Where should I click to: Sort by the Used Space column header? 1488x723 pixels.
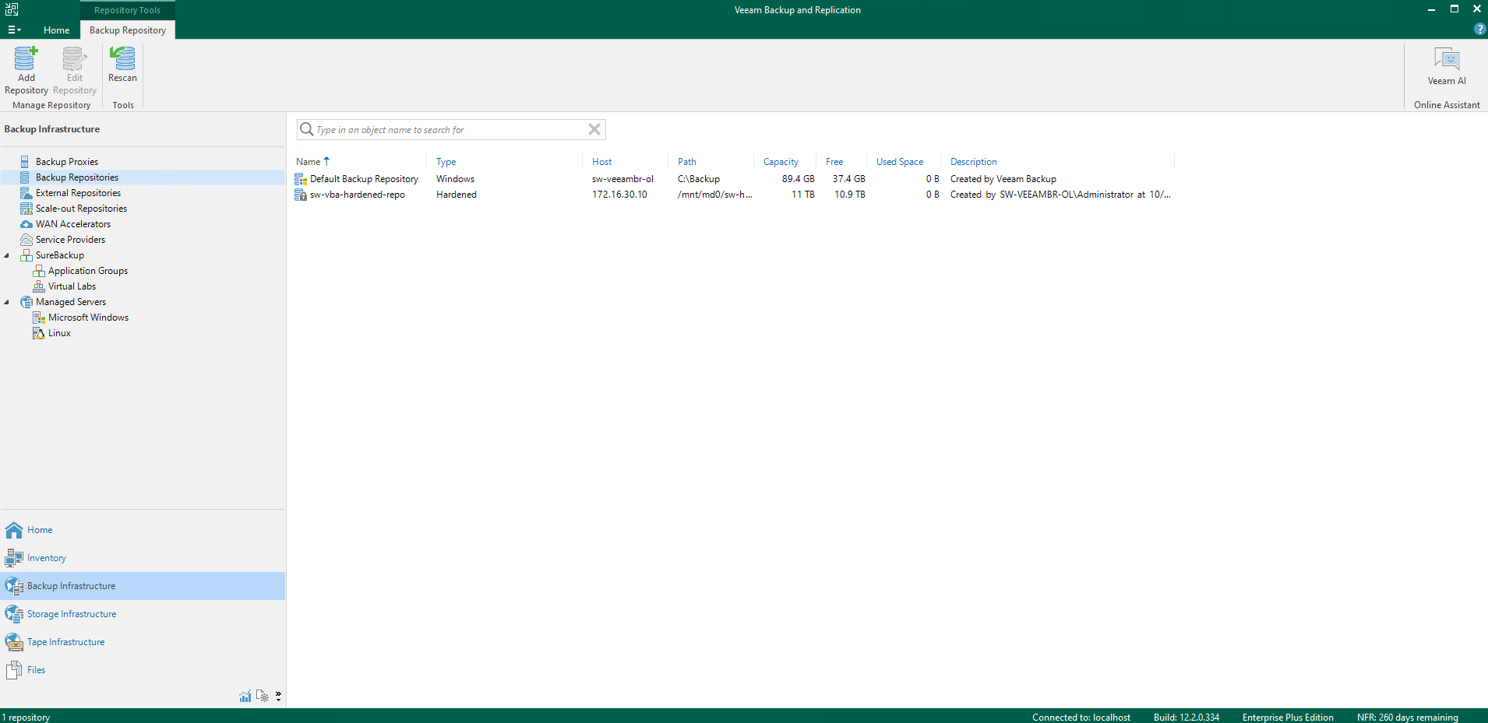tap(900, 162)
